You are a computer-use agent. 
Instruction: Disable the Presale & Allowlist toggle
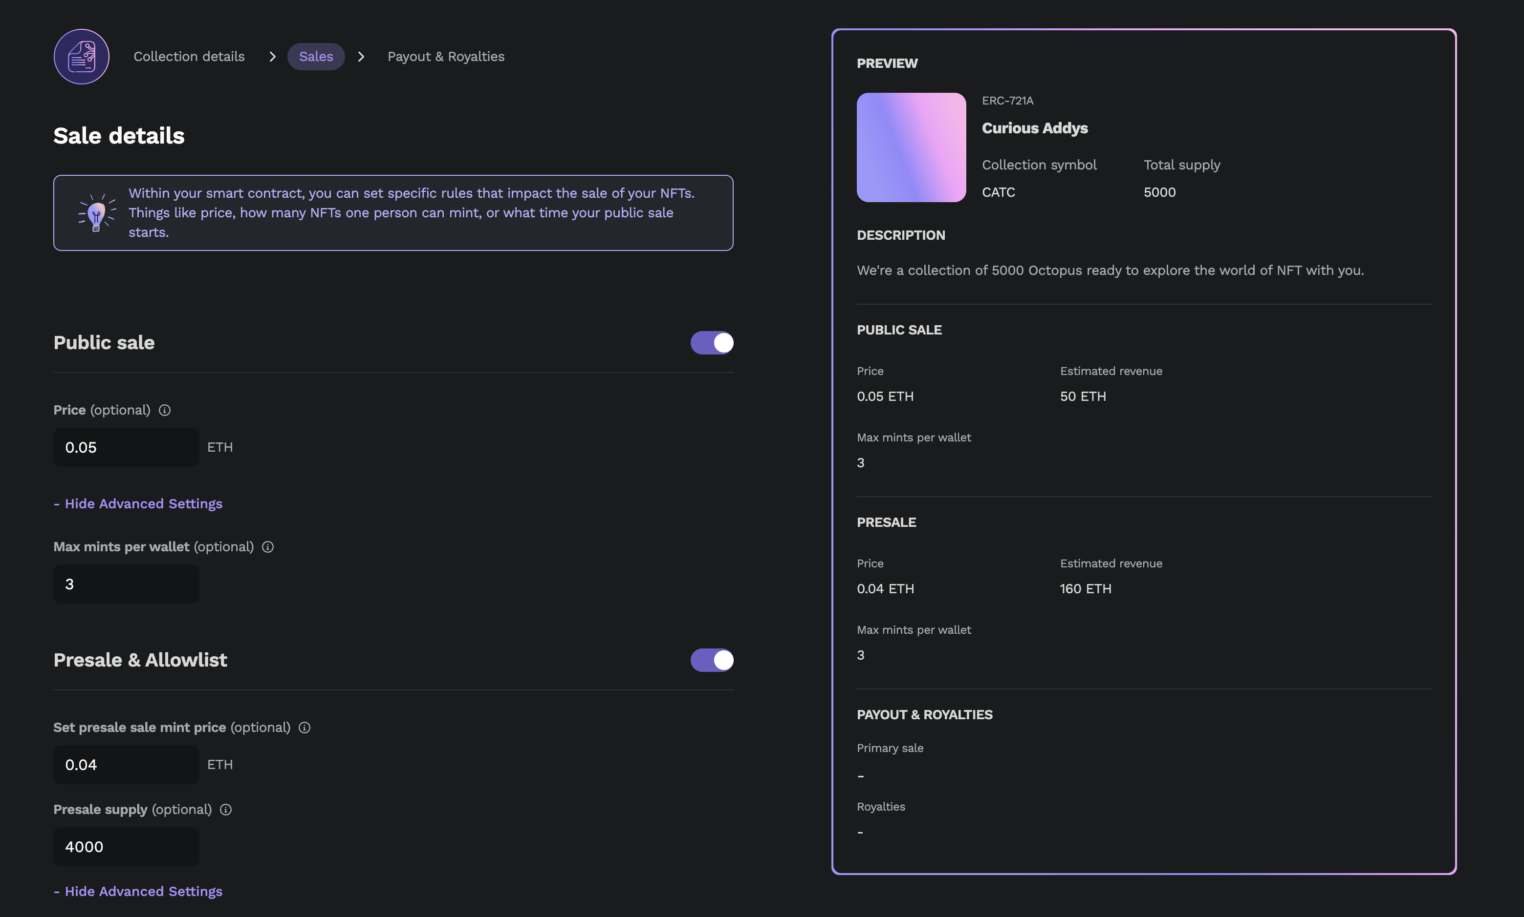pyautogui.click(x=711, y=660)
